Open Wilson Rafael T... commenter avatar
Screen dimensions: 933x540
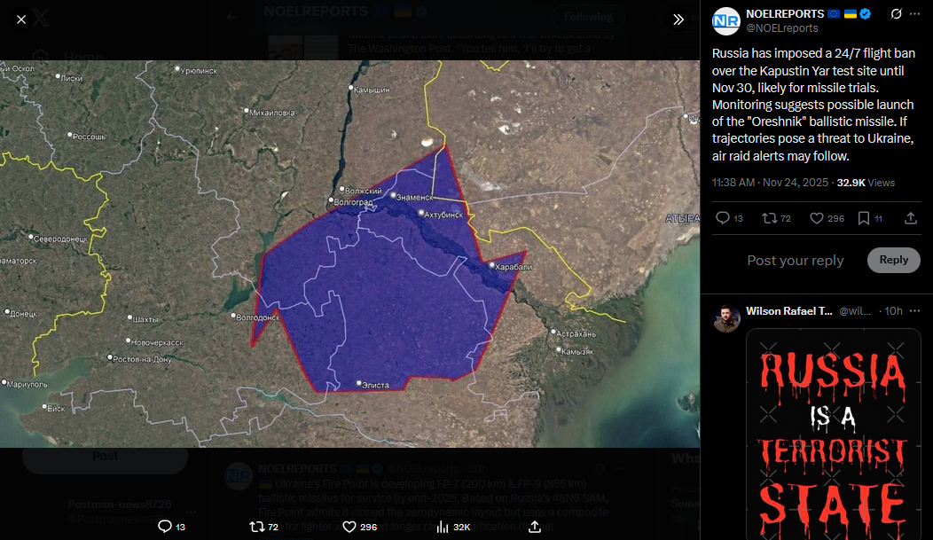click(x=726, y=318)
